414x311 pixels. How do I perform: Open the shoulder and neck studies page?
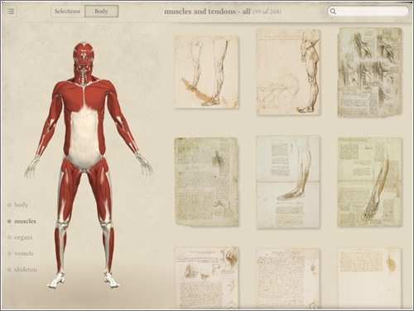[x=369, y=72]
